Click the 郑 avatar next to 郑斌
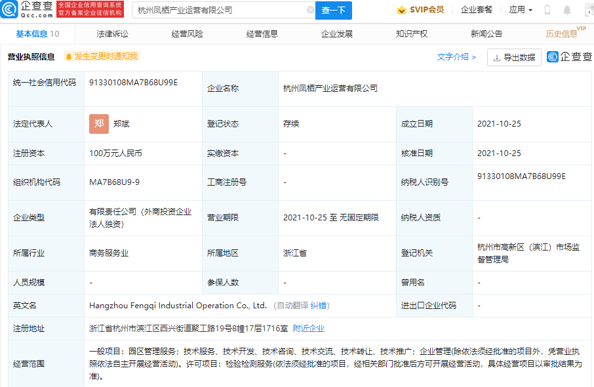This screenshot has width=594, height=387. point(99,124)
